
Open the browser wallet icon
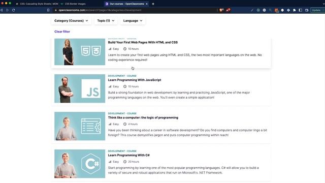click(307, 10)
